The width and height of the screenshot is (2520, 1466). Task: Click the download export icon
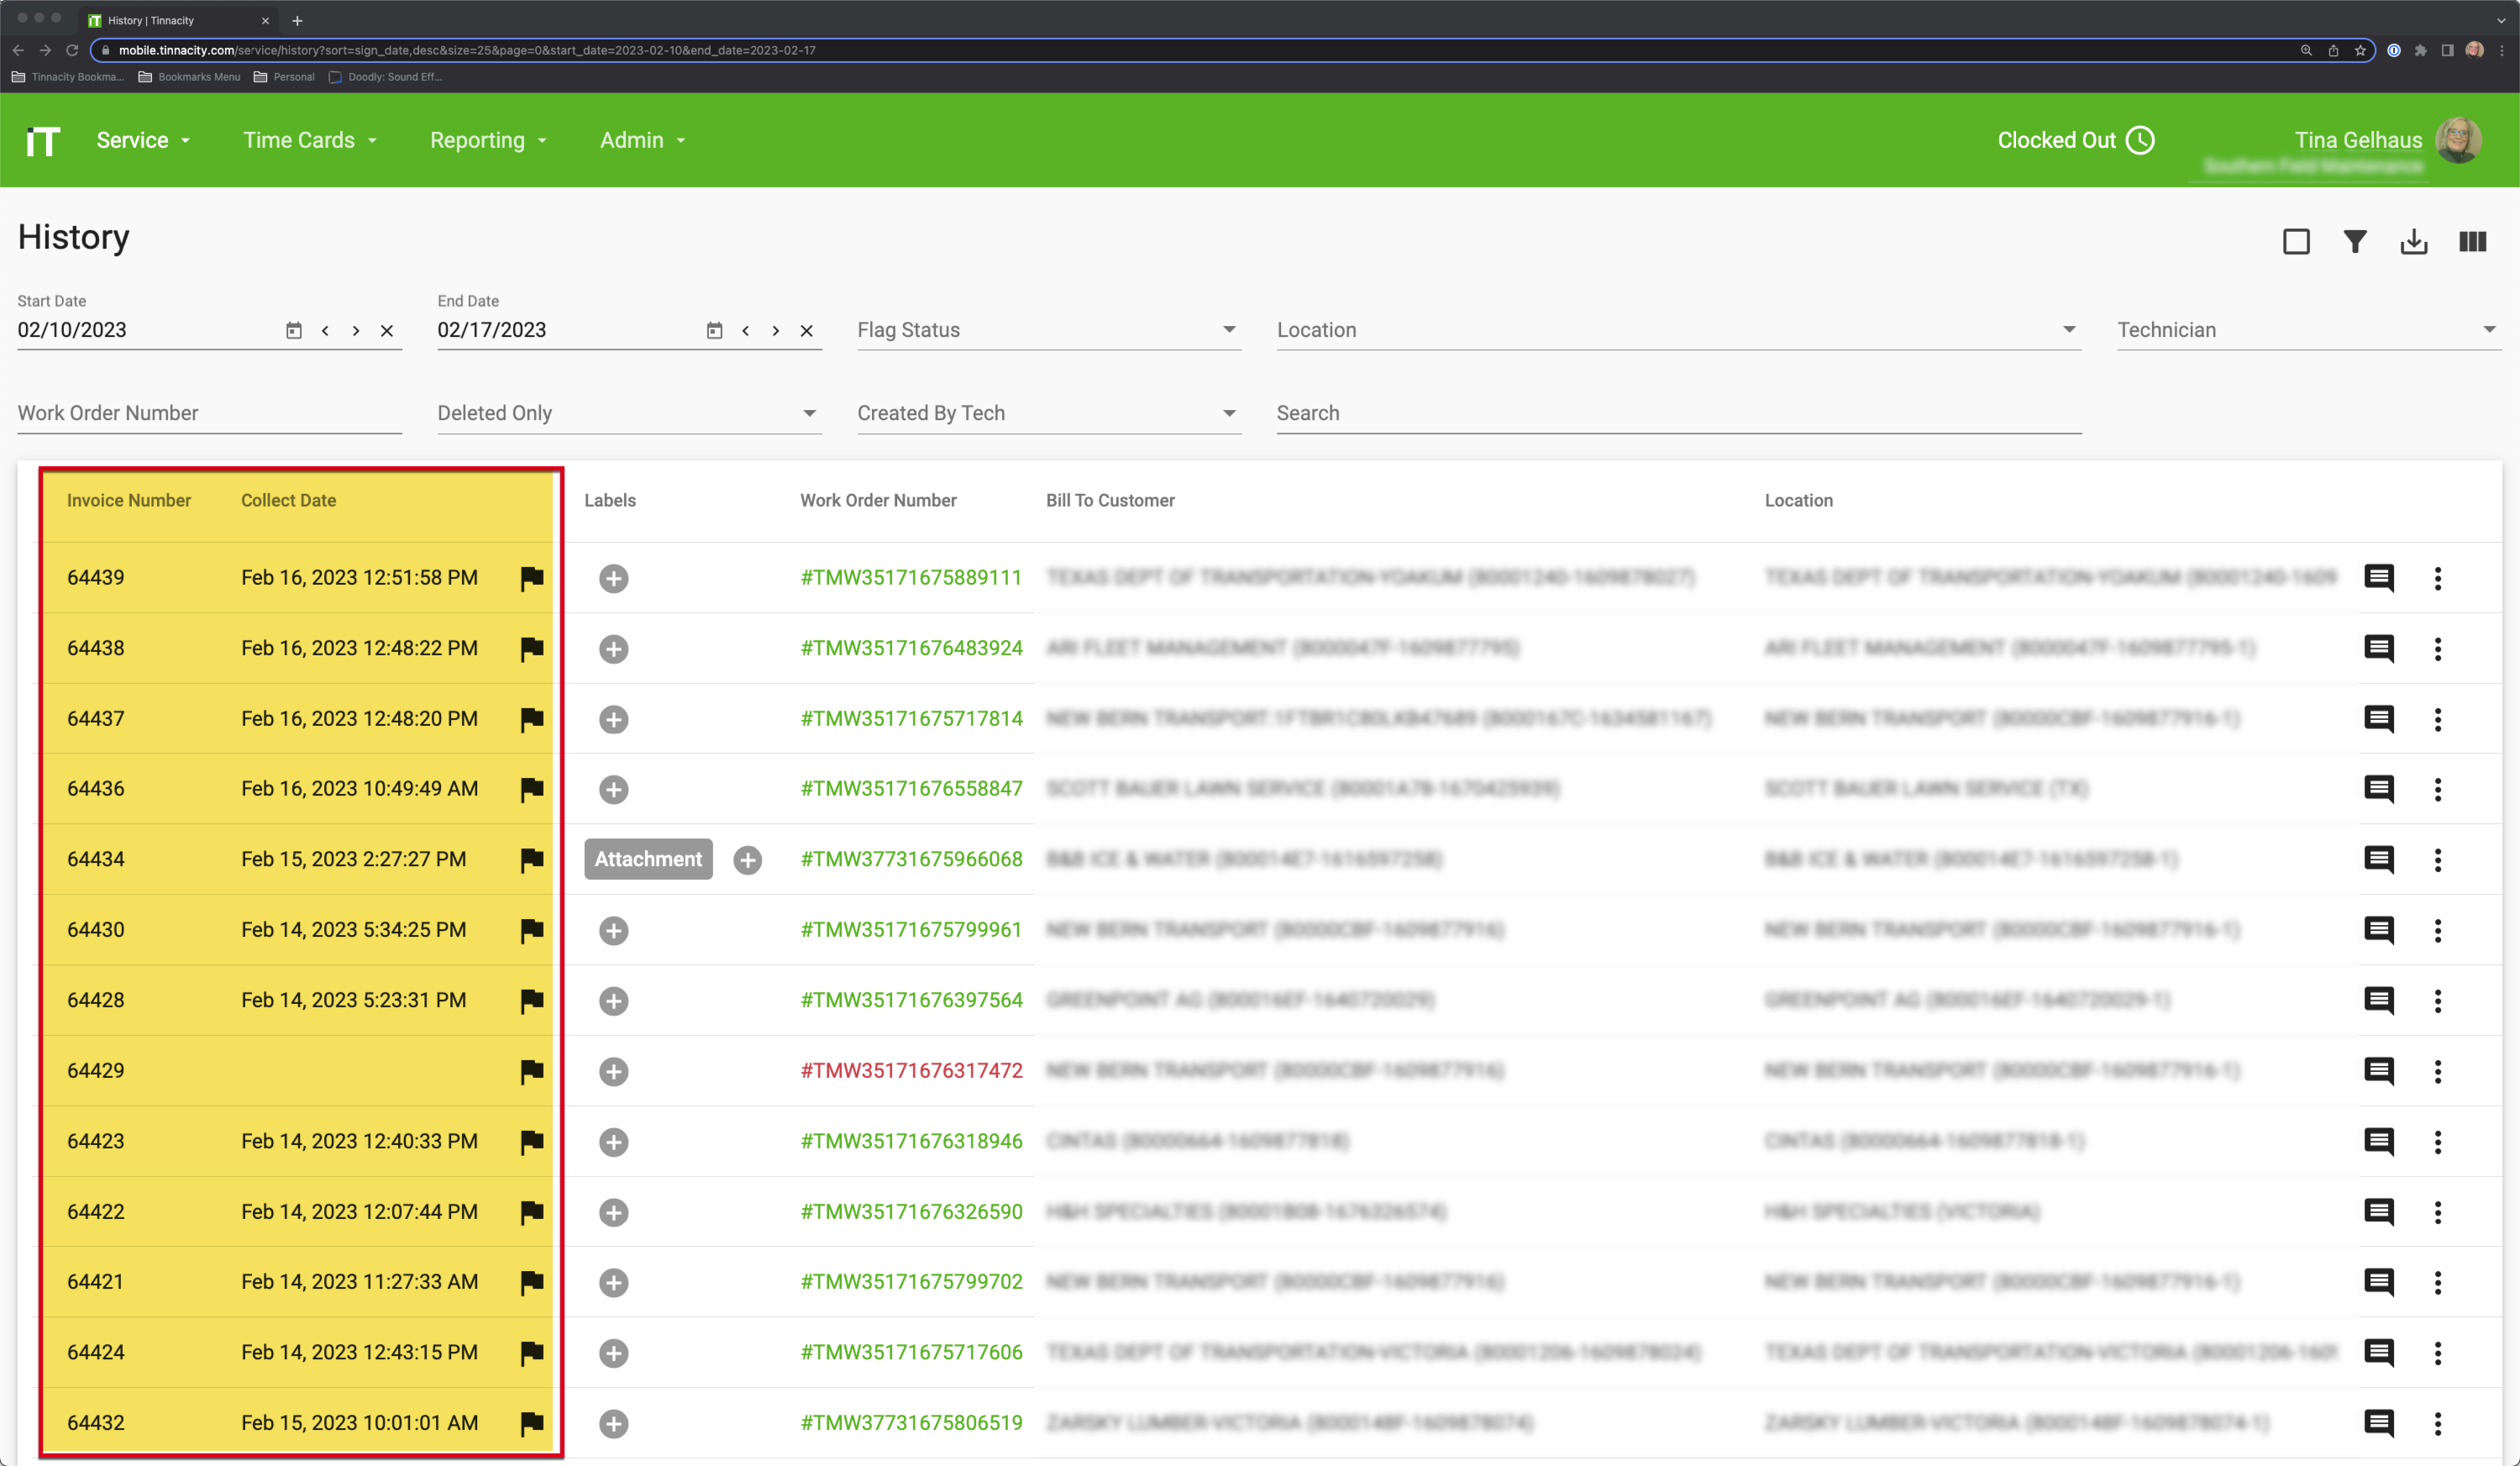tap(2414, 242)
